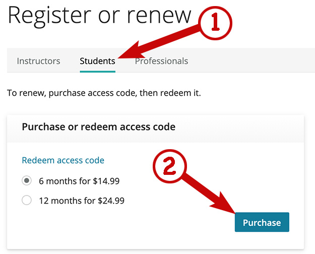Open the Instructors tab
The width and height of the screenshot is (315, 254).
38,61
